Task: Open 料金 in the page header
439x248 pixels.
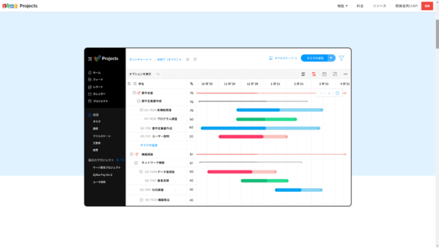Action: [360, 6]
